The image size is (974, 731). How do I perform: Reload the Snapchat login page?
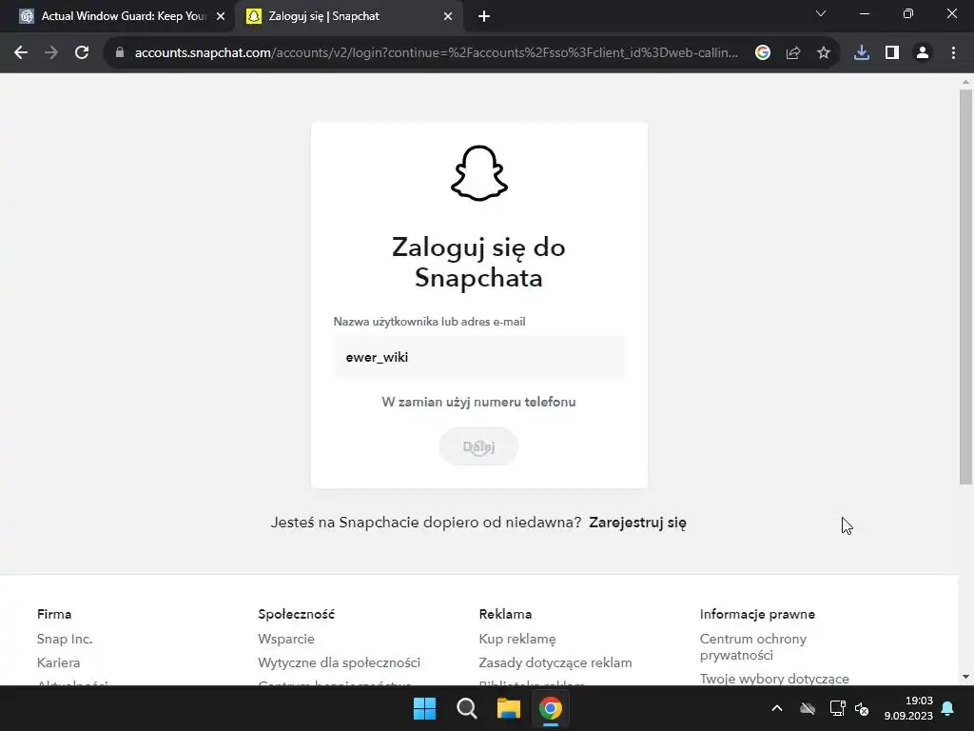(82, 53)
